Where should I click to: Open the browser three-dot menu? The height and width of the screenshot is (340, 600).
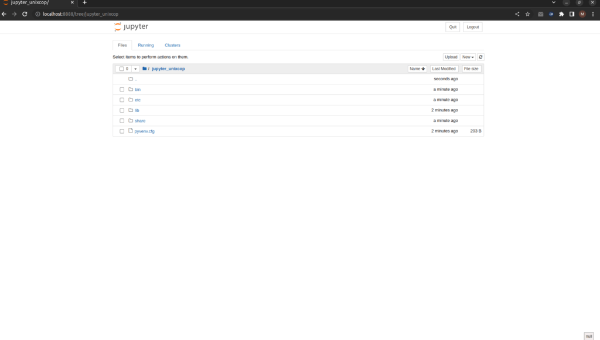(x=593, y=14)
